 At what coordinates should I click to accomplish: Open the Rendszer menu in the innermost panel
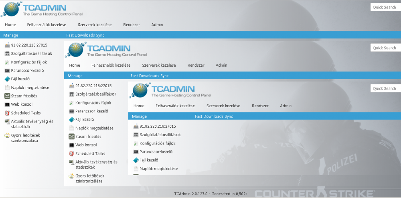point(260,106)
